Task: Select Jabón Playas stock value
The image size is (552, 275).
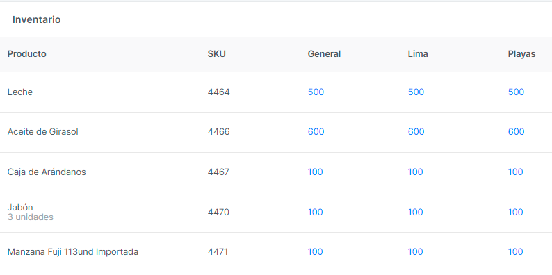Action: click(x=515, y=212)
